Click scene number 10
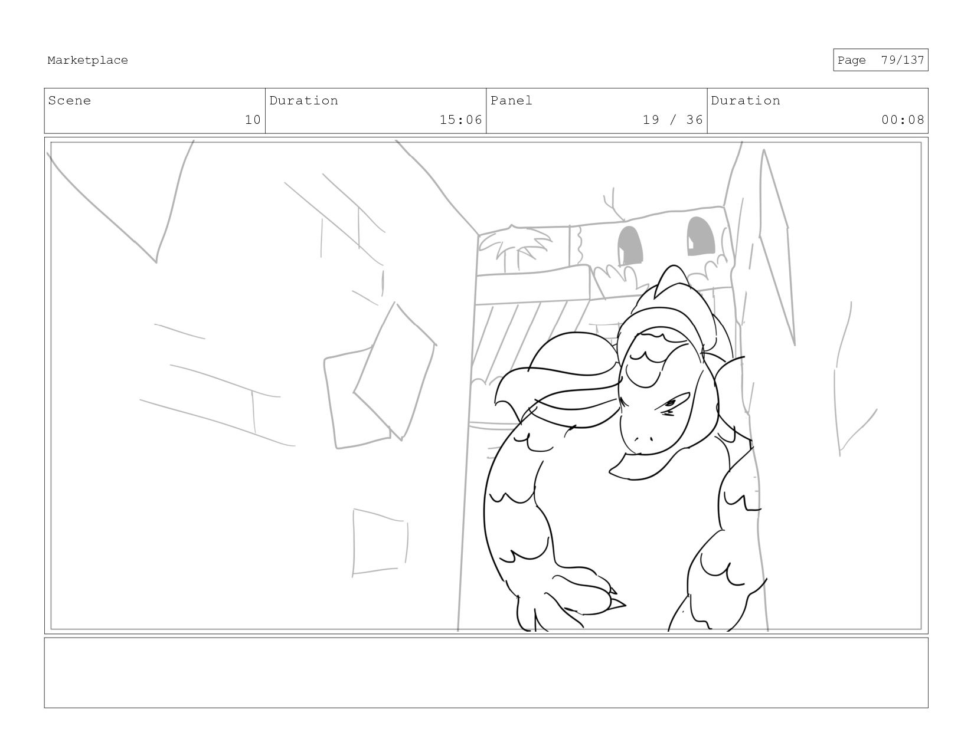The width and height of the screenshot is (974, 752). tap(253, 120)
